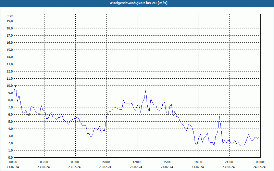The height and width of the screenshot is (171, 274).
Task: Click the '09:00' time axis label
Action: pos(106,162)
